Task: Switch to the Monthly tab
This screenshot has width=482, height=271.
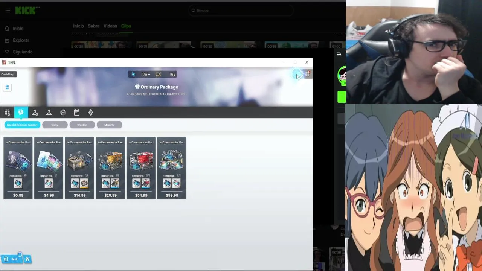Action: [109, 125]
